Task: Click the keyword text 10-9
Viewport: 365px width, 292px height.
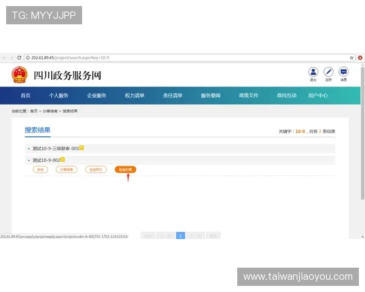Action: (x=300, y=131)
